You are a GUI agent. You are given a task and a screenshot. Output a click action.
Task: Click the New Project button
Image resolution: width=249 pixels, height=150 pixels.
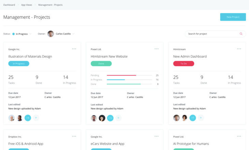tap(233, 17)
